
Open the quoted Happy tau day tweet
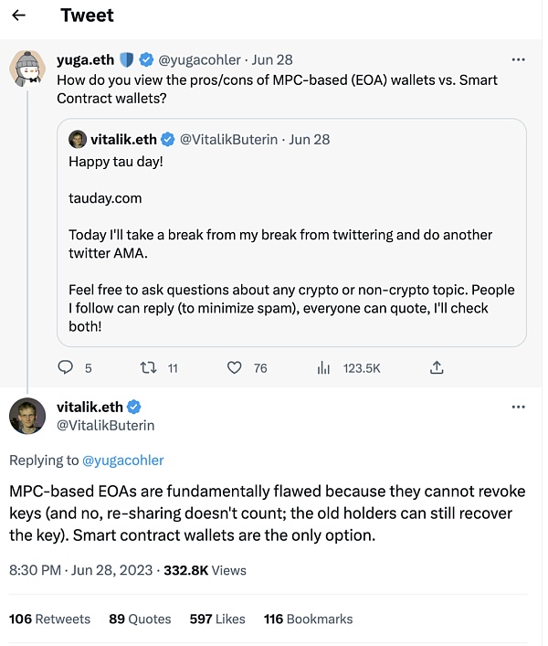291,233
